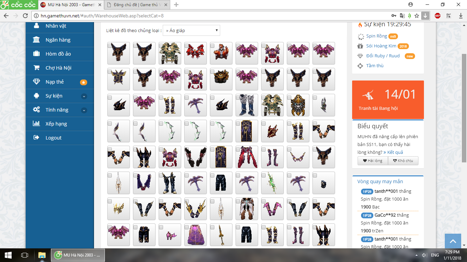Select the small pink item thumbnail
The width and height of the screenshot is (467, 262).
[170, 235]
